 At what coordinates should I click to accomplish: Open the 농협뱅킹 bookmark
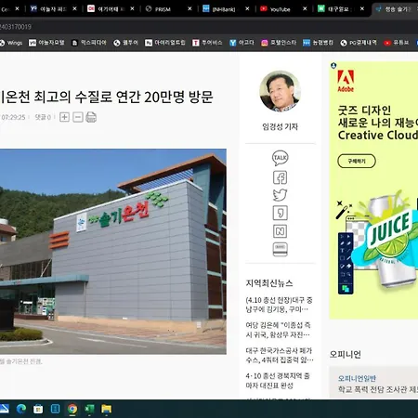click(318, 43)
